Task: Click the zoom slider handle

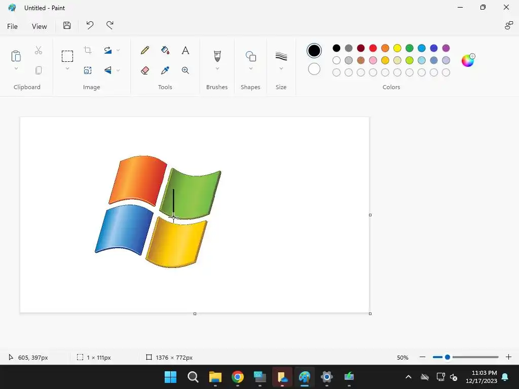Action: click(x=448, y=357)
